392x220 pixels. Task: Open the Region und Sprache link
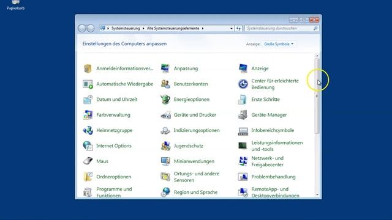(x=195, y=192)
